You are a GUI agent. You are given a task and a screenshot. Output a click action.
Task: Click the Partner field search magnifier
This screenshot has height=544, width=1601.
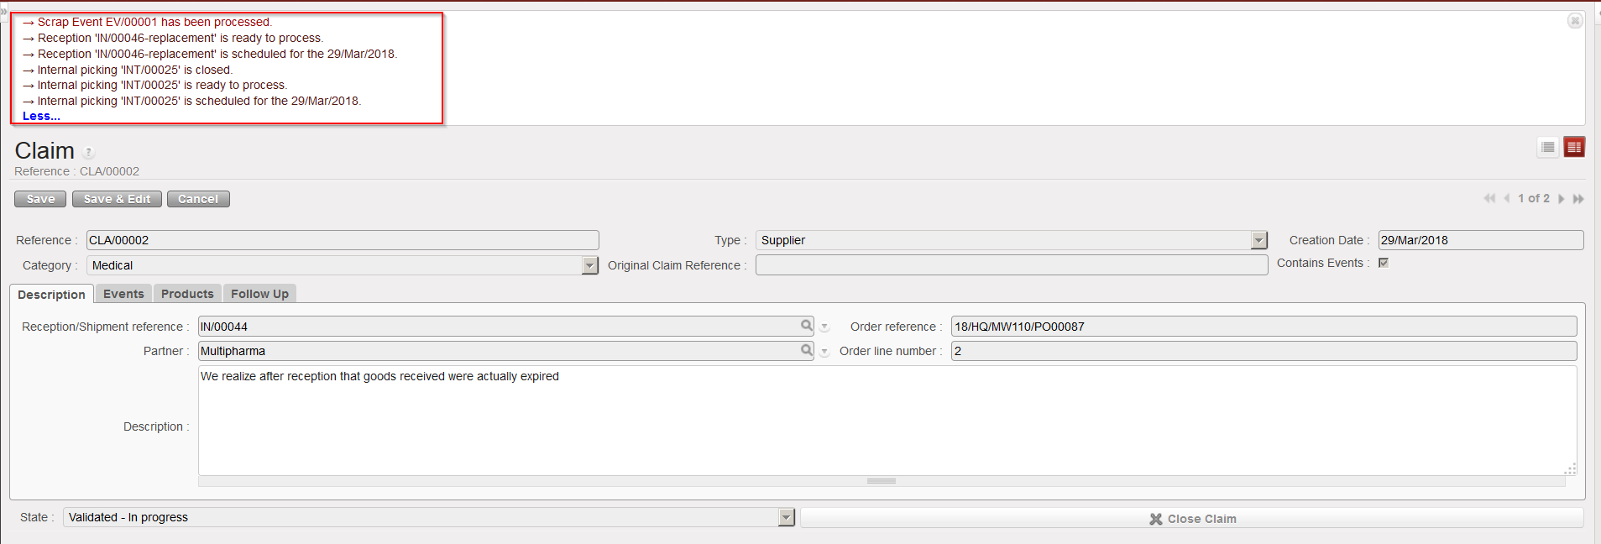(806, 350)
